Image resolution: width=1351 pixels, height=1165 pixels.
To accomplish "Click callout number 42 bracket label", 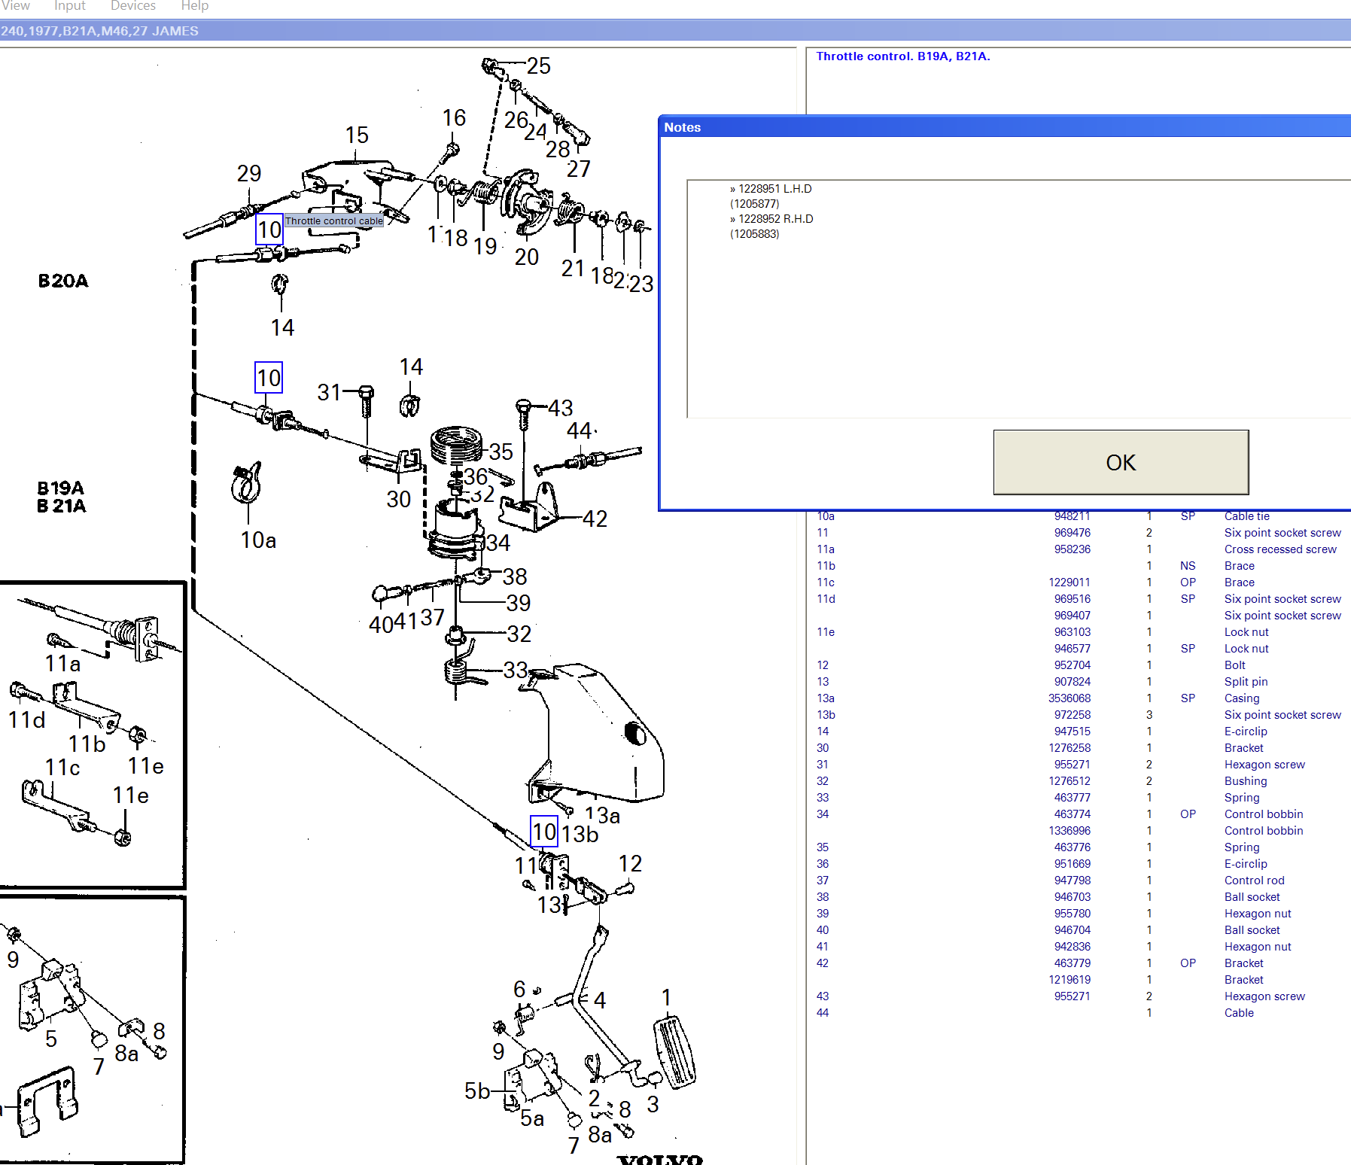I will 595,519.
